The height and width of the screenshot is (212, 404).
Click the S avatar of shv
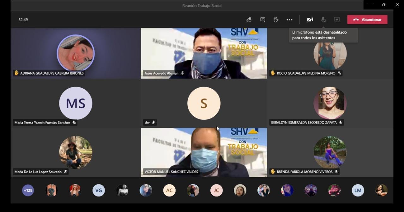pyautogui.click(x=204, y=103)
